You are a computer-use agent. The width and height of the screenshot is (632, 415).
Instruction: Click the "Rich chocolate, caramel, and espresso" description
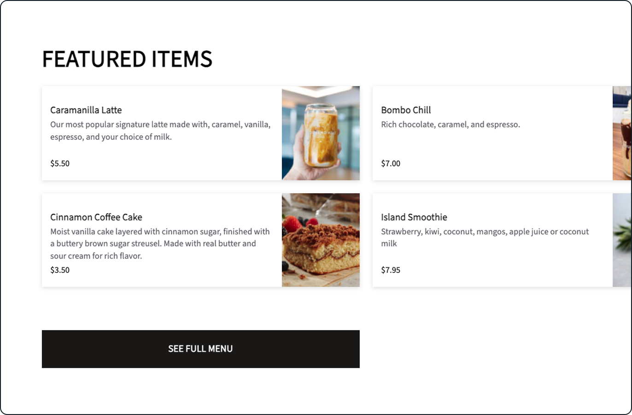(x=450, y=125)
